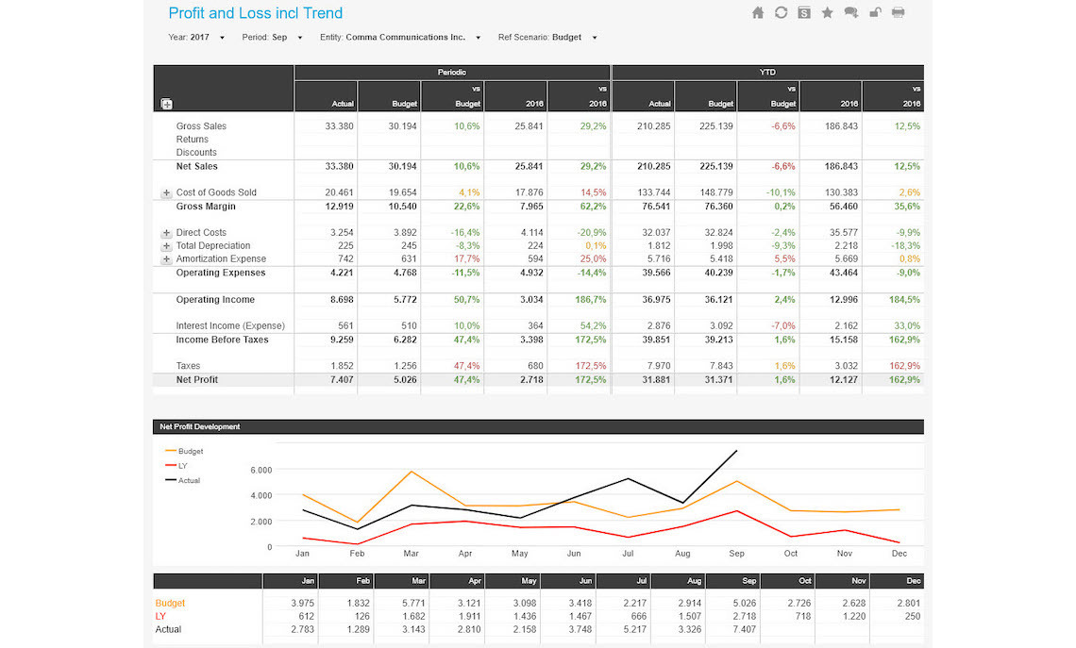Image resolution: width=1076 pixels, height=648 pixels.
Task: Select the Returns row label
Action: click(193, 140)
